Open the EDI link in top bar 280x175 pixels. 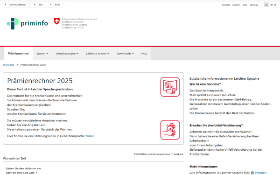pos(41,5)
